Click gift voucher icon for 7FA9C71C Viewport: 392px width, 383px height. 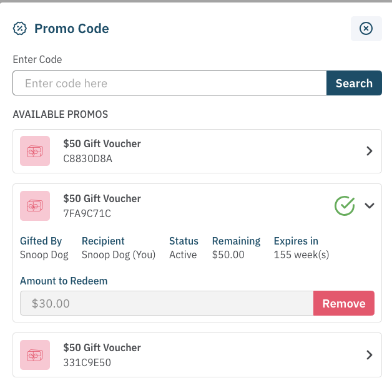click(35, 206)
